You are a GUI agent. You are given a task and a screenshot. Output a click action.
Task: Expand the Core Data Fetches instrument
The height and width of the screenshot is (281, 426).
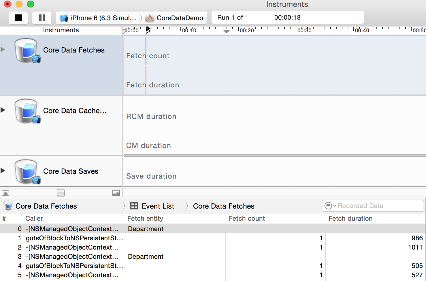click(3, 49)
